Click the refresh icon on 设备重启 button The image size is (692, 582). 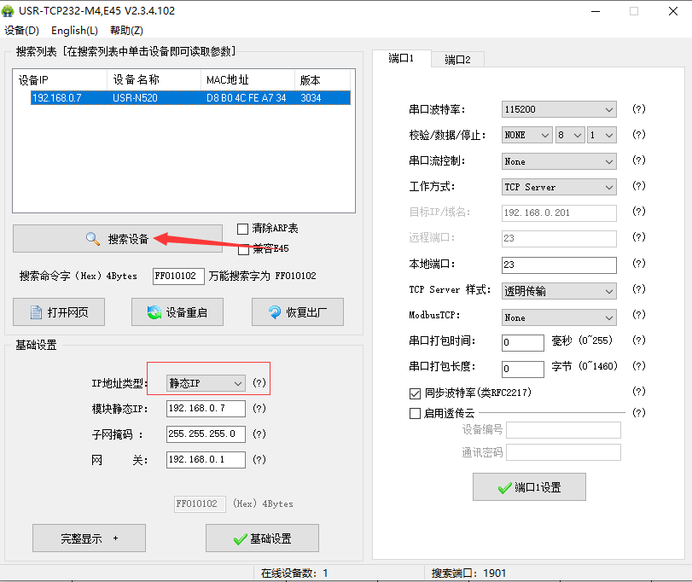tap(154, 312)
